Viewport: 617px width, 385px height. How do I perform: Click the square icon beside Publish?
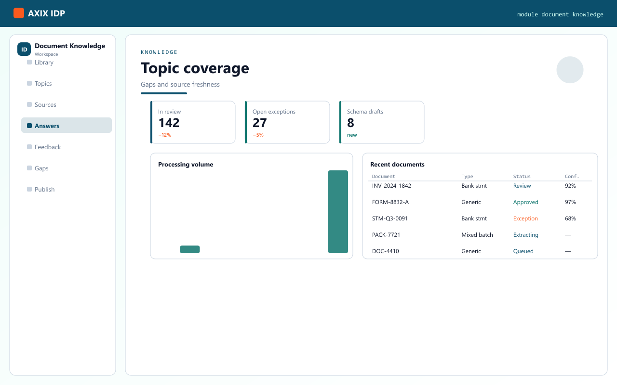tap(29, 189)
